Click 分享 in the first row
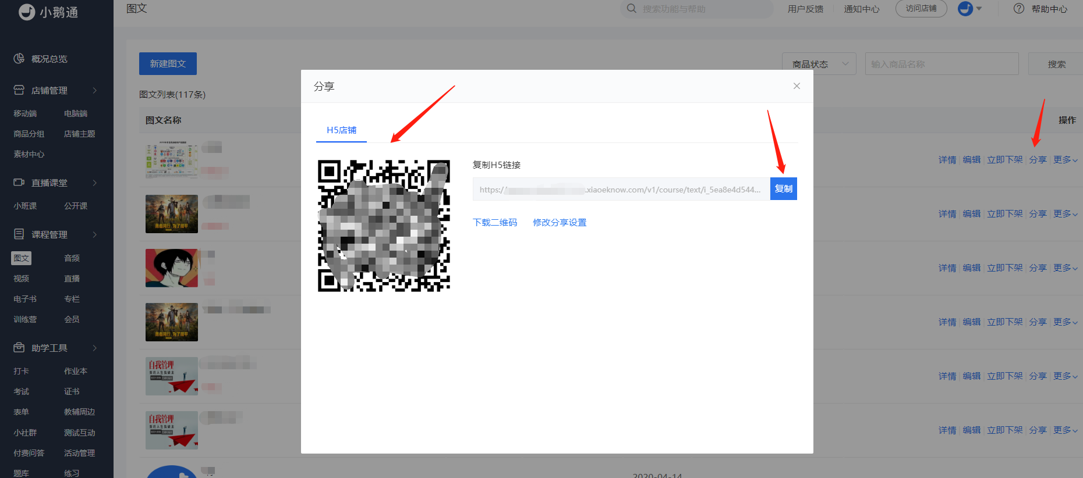The width and height of the screenshot is (1083, 478). click(1038, 160)
